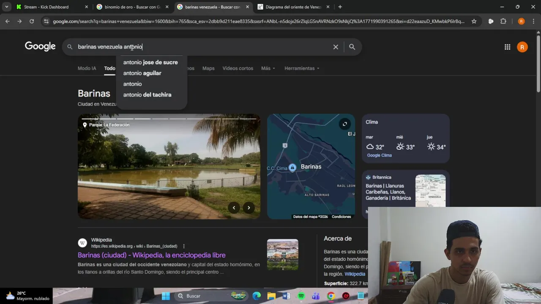Open Microsoft Word from the taskbar
Image resolution: width=541 pixels, height=304 pixels.
[x=286, y=296]
